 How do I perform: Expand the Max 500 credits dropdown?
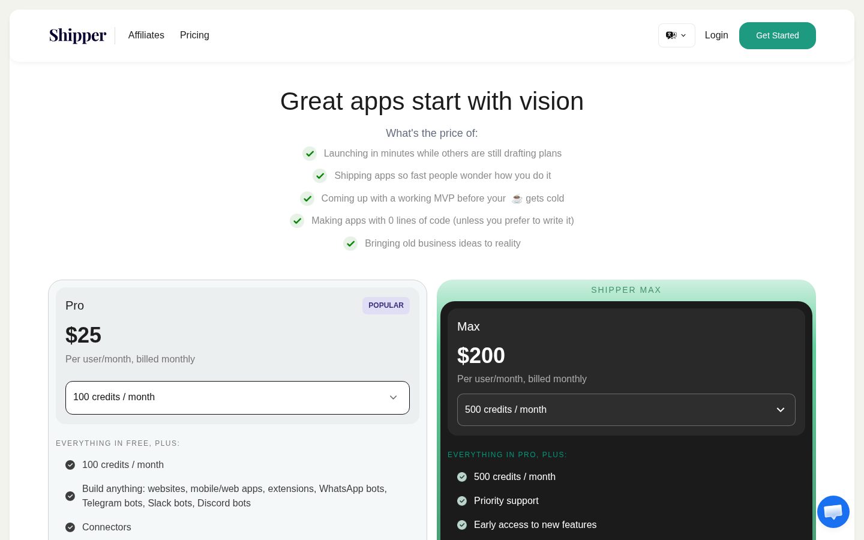(x=626, y=410)
